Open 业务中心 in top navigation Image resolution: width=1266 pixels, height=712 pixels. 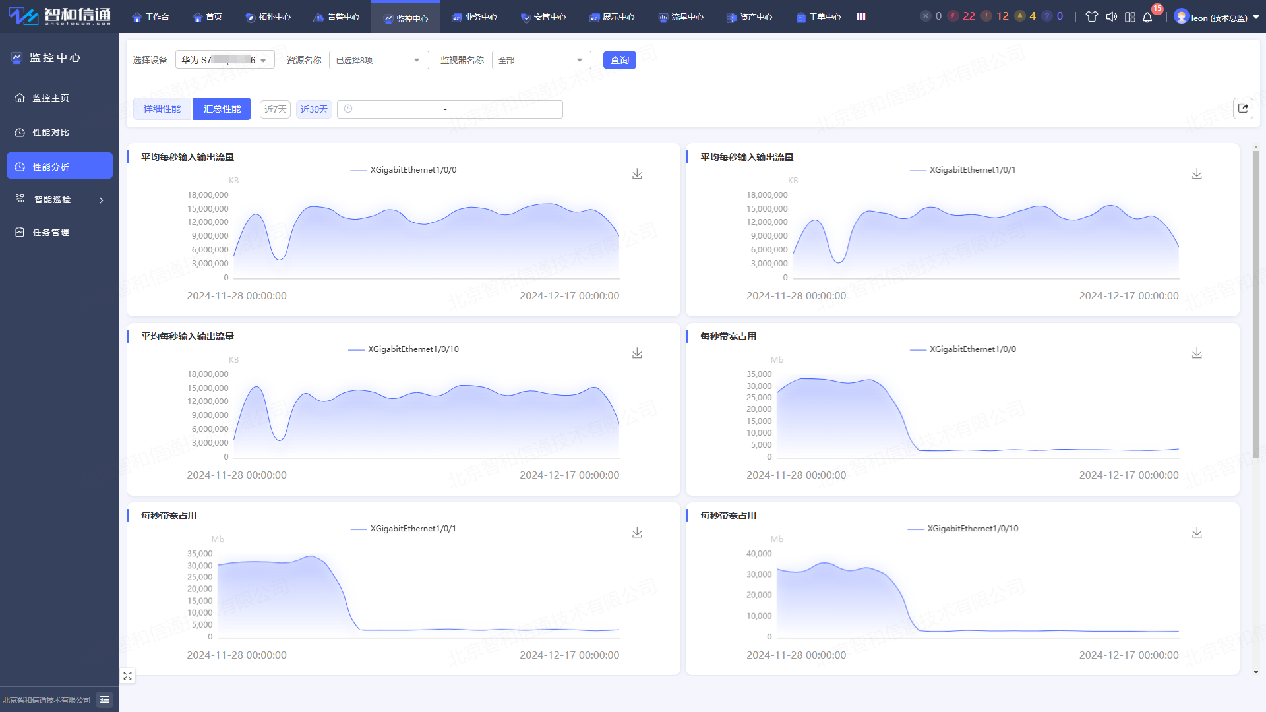(x=475, y=17)
